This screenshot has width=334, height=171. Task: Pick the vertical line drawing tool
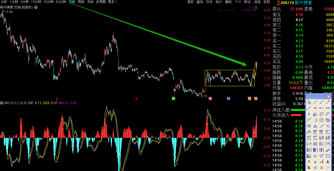point(309,114)
